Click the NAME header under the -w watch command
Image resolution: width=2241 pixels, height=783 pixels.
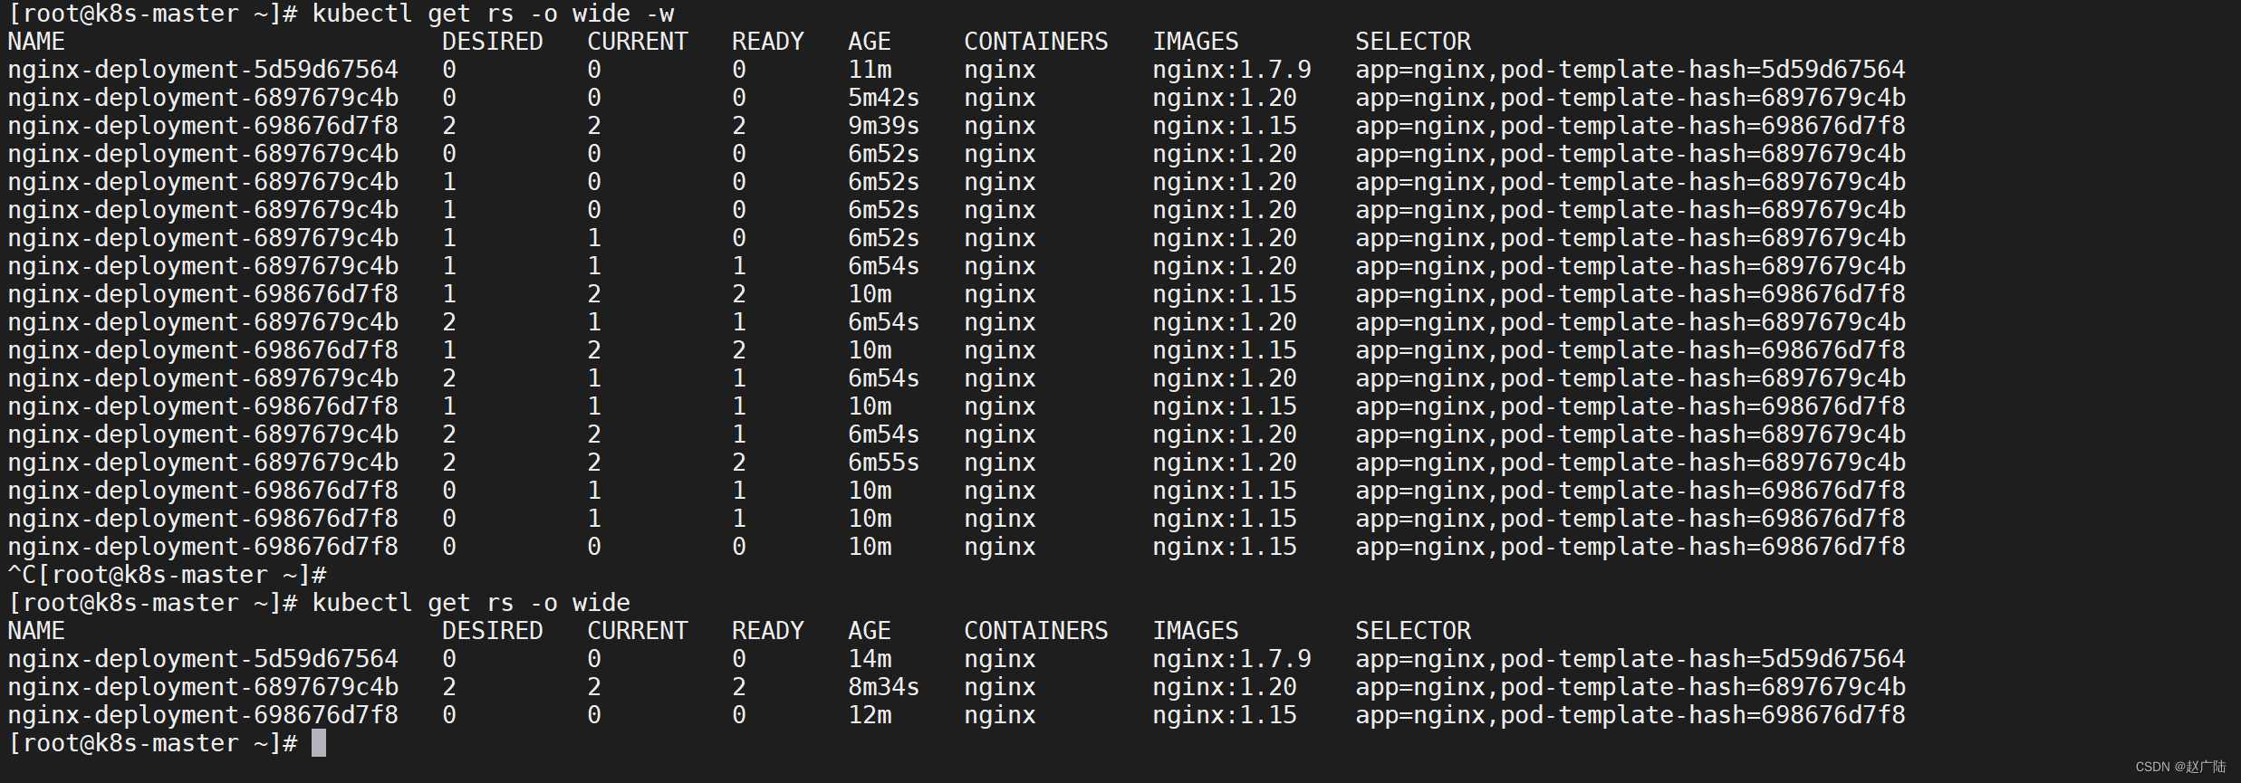tap(36, 42)
